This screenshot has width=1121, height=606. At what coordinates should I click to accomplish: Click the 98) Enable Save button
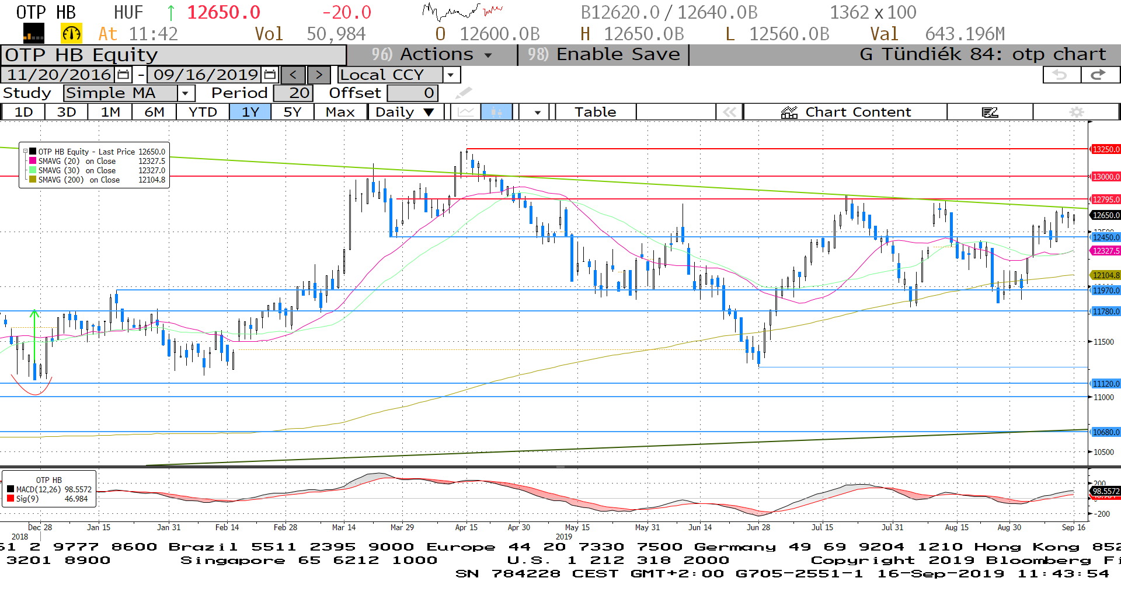pos(604,54)
